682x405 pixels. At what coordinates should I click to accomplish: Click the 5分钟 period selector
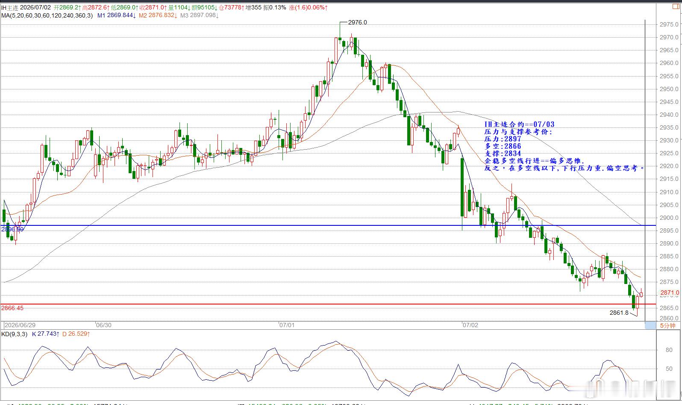point(667,325)
